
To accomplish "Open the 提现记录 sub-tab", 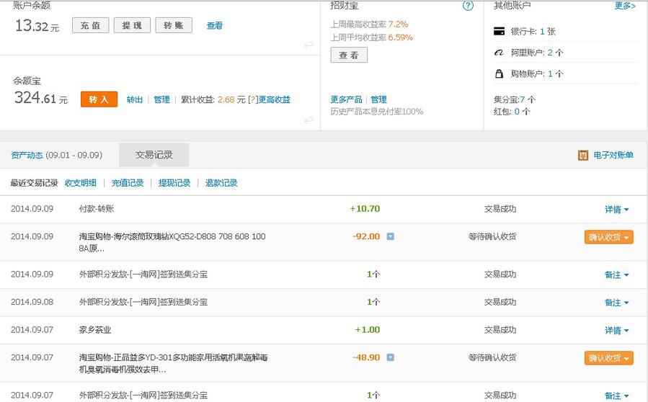I will click(174, 182).
